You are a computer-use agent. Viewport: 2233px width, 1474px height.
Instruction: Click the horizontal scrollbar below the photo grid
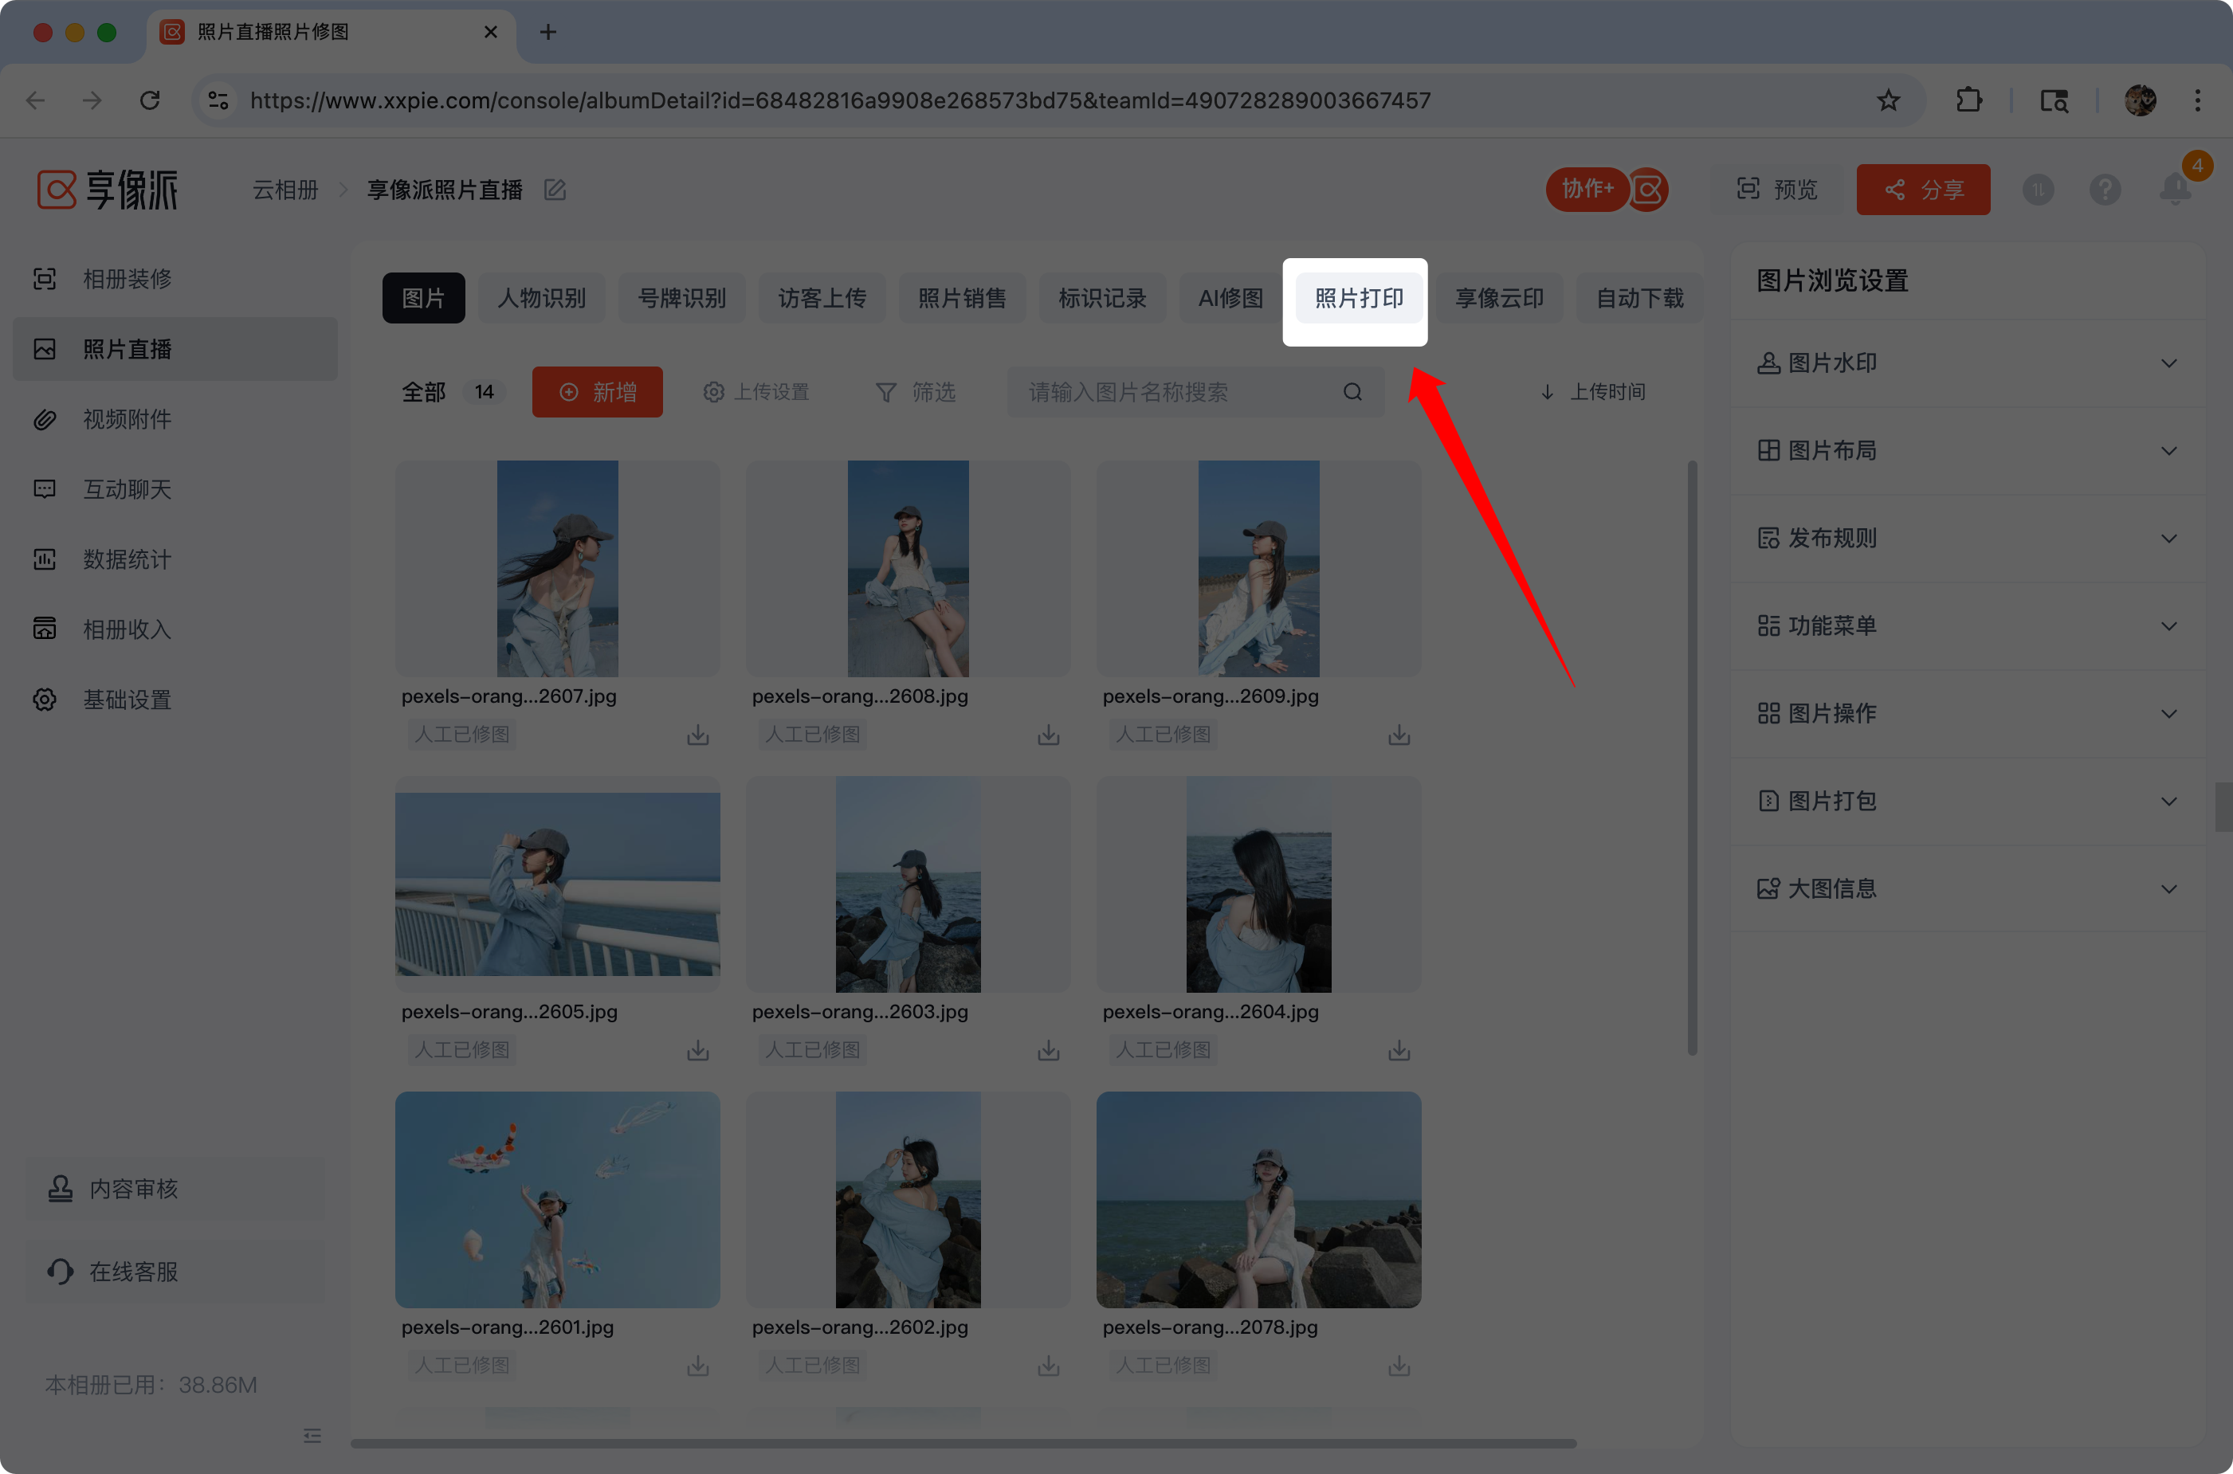click(963, 1443)
